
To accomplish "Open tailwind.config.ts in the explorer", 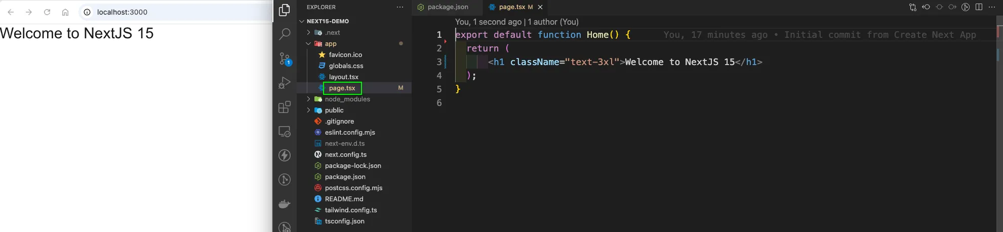I will pyautogui.click(x=351, y=210).
